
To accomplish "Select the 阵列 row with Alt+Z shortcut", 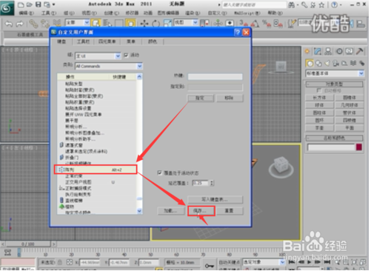I will click(96, 170).
